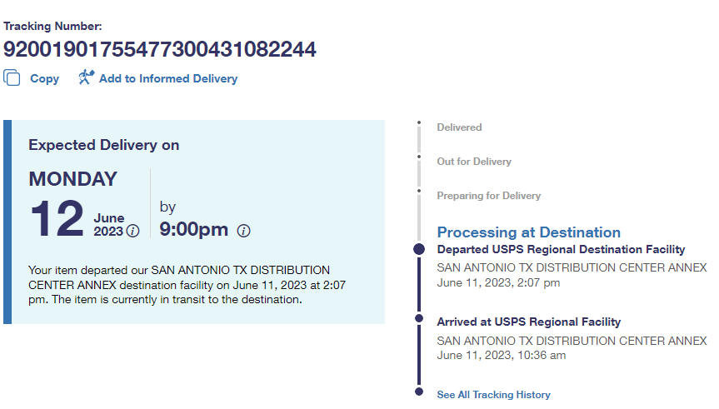Click the Arrived at USPS Regional Facility dot

pyautogui.click(x=419, y=318)
